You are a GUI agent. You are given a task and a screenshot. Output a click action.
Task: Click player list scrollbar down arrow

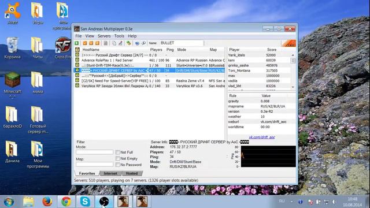pos(293,87)
